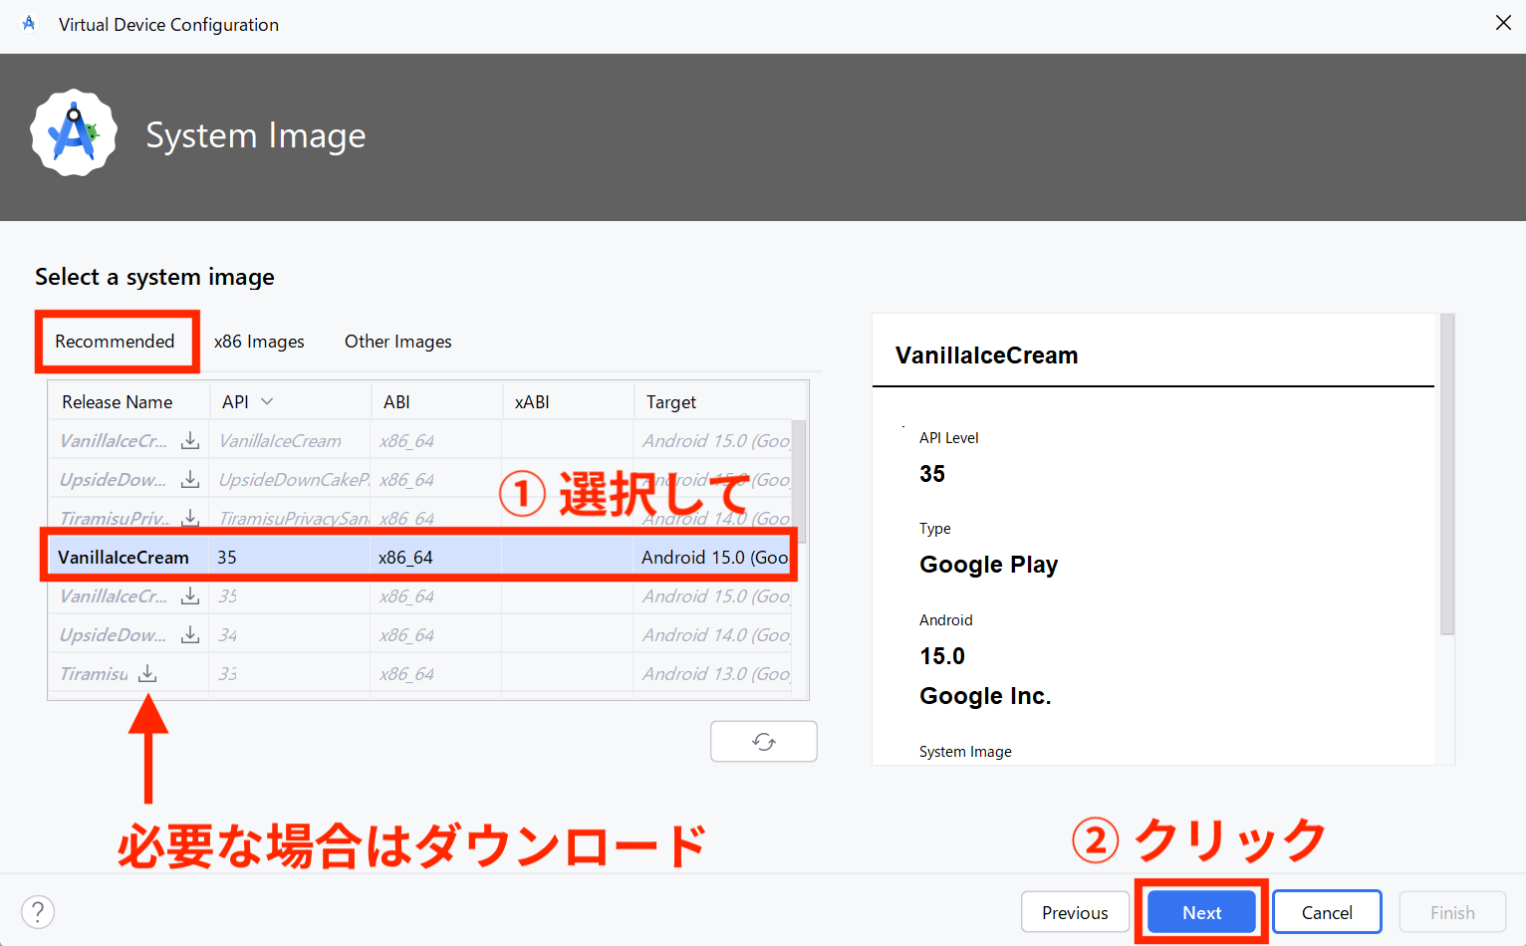
Task: Click the VanillaIceCream details panel scrollbar
Action: (x=1447, y=474)
